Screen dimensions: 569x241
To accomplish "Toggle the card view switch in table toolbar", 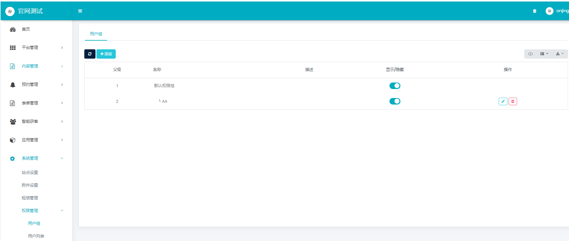I will 530,54.
